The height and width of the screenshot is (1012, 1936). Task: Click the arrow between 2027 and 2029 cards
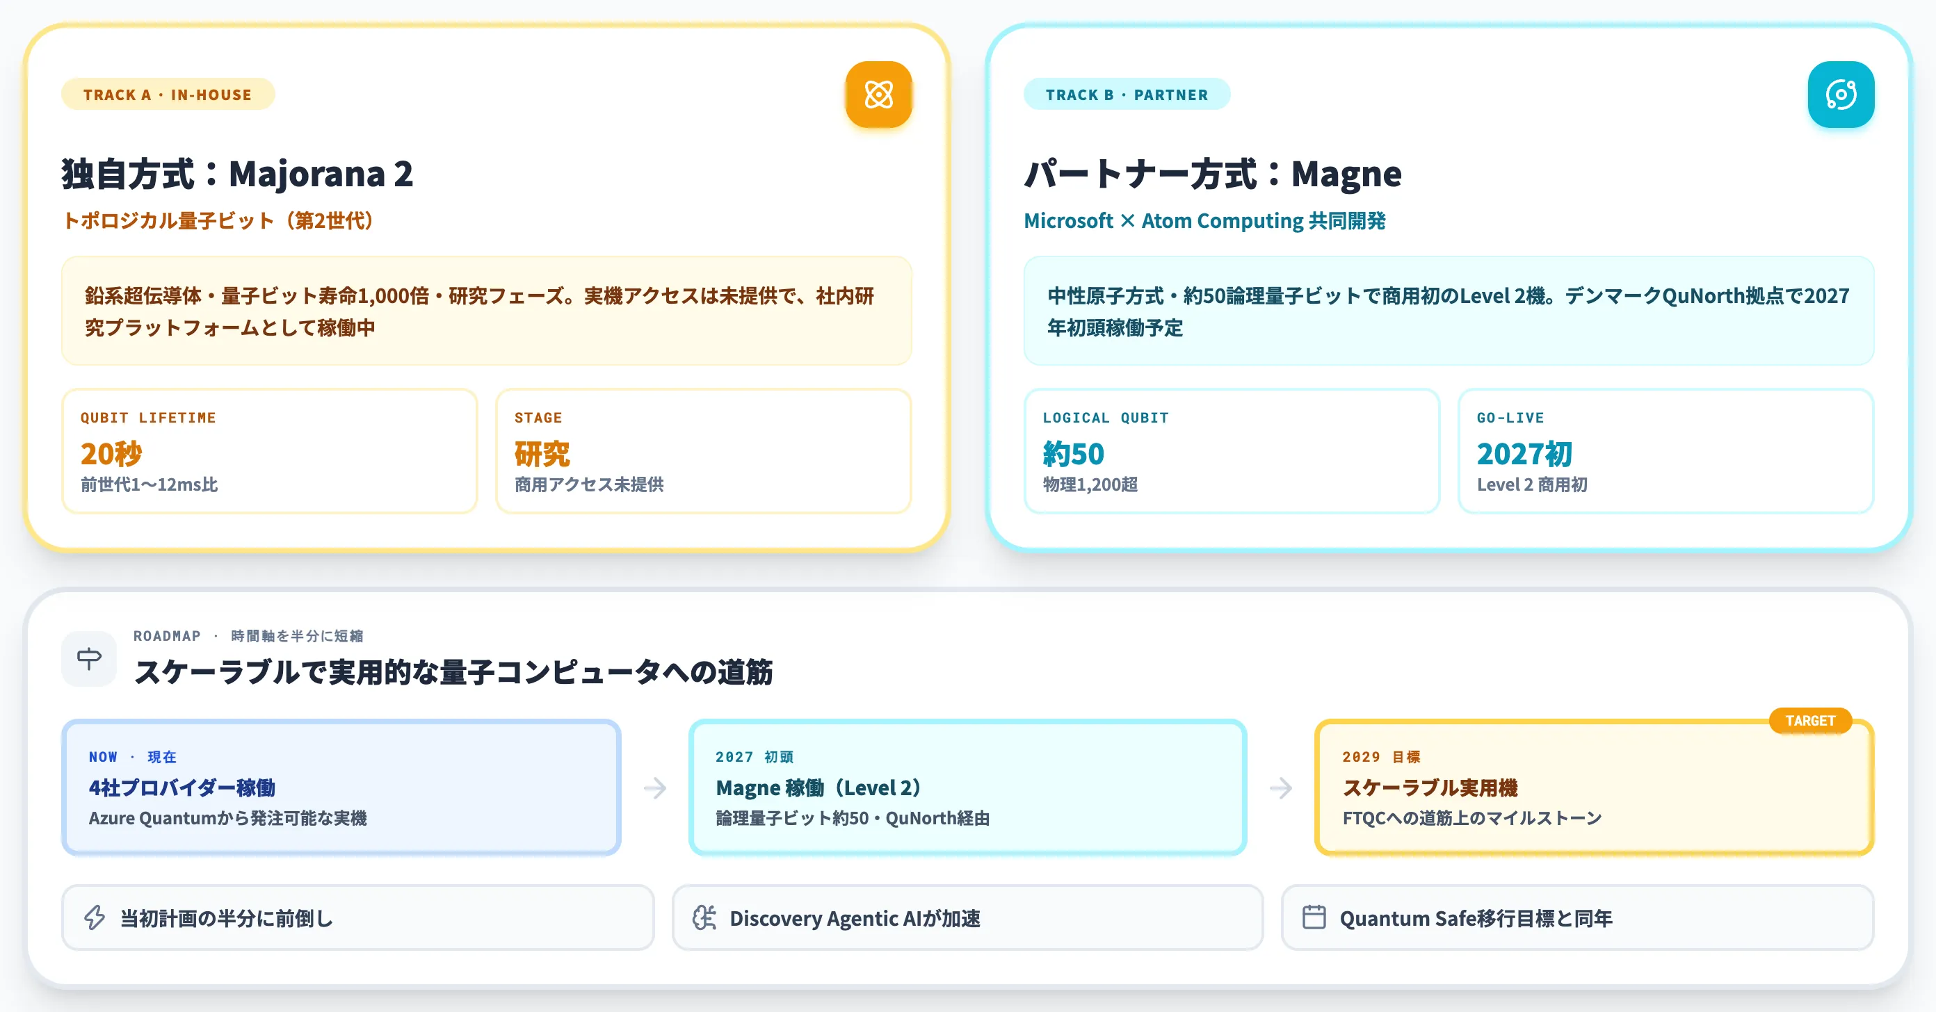pos(1281,788)
